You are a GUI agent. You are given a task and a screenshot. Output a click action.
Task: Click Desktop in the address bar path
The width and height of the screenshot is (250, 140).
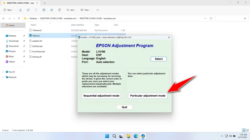point(33,18)
